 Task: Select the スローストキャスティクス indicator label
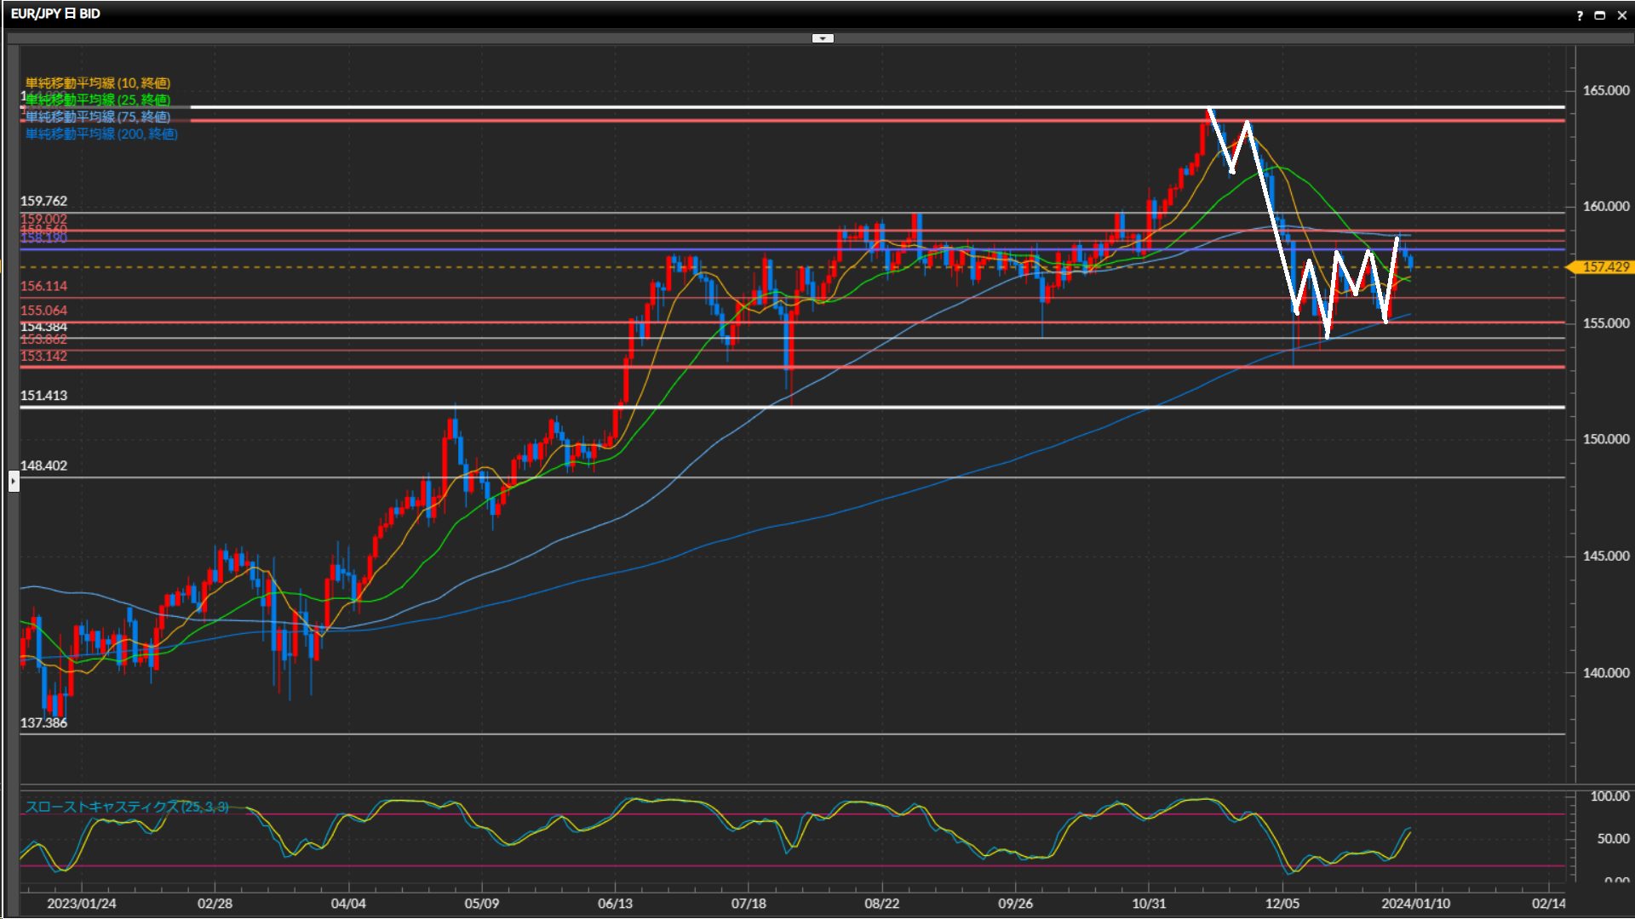point(126,807)
